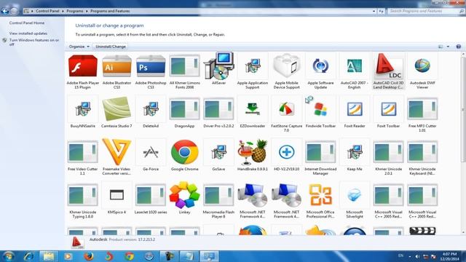This screenshot has width=466, height=262.
Task: Select the Linkey program icon
Action: tap(184, 195)
